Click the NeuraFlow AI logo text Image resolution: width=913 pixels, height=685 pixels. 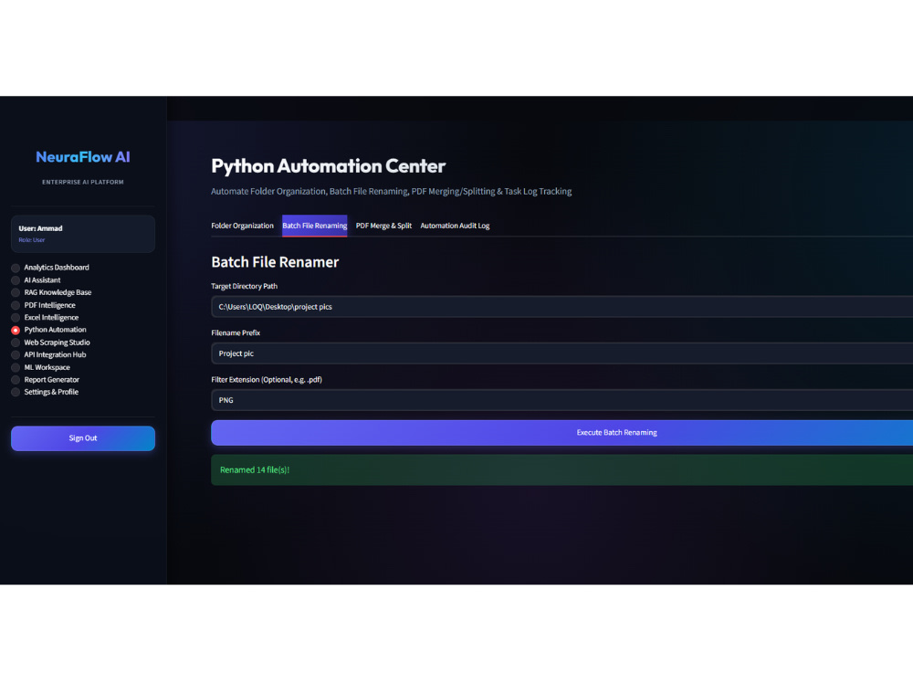[x=83, y=157]
